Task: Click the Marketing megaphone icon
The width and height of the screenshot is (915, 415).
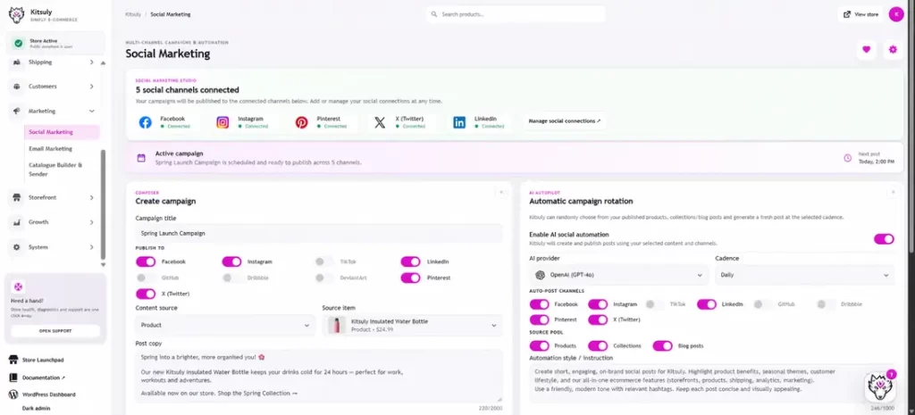Action: click(x=17, y=111)
